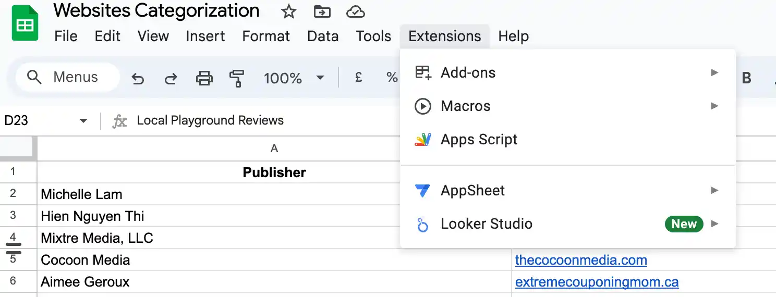Image resolution: width=776 pixels, height=297 pixels.
Task: Select the Hien Nguyen Thi cell
Action: [274, 216]
